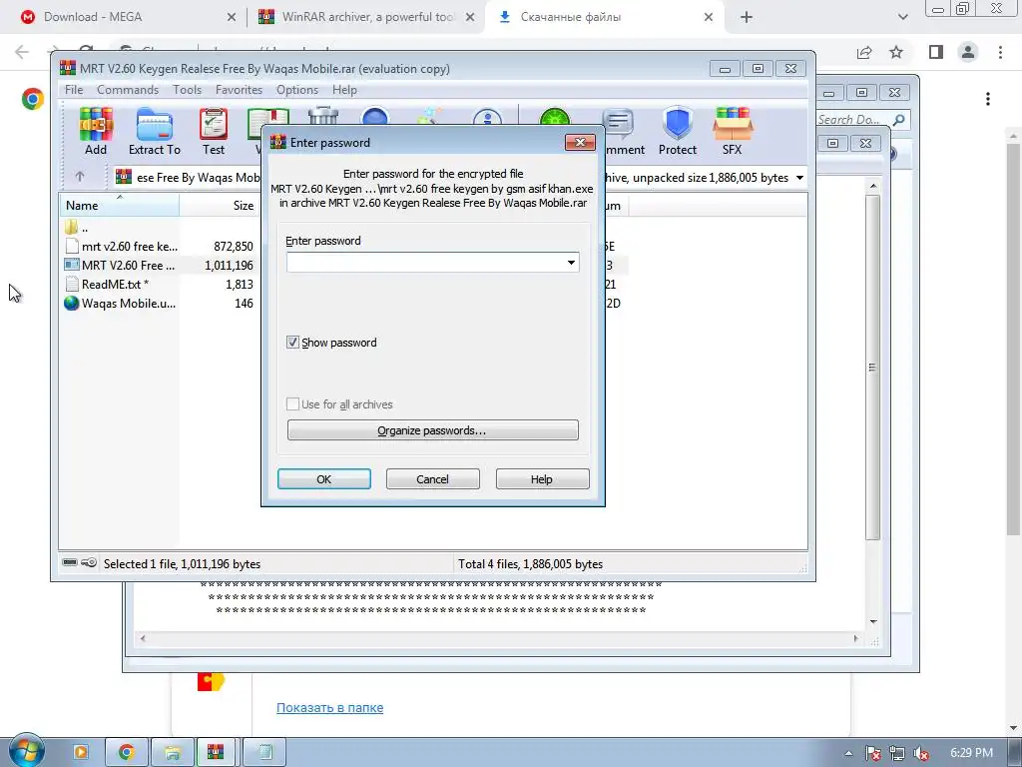Click the Chrome share page icon
Viewport: 1022px width, 767px height.
(x=864, y=52)
